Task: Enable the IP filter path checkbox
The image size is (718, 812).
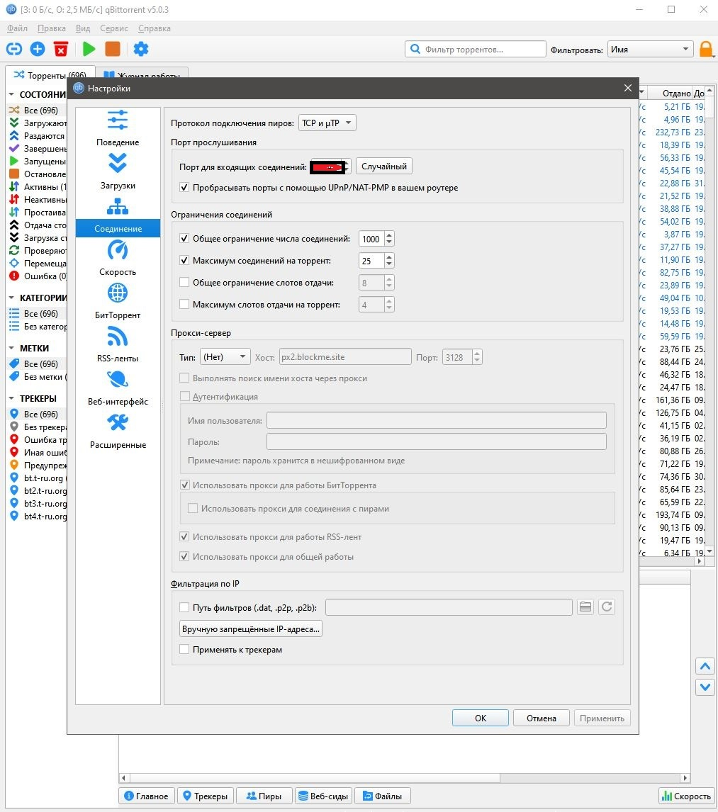Action: [x=184, y=607]
